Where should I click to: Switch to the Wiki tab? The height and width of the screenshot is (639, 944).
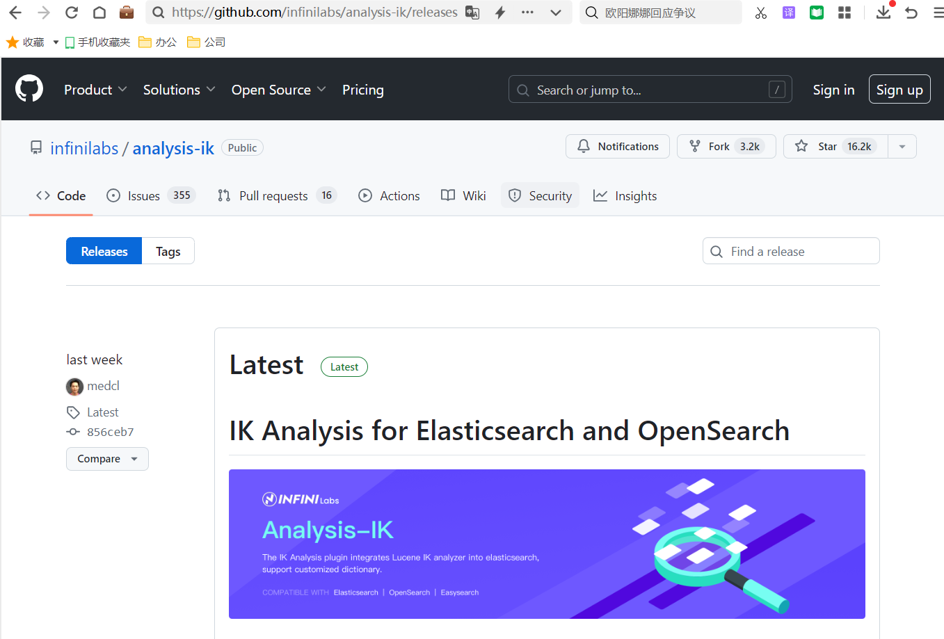(x=463, y=196)
